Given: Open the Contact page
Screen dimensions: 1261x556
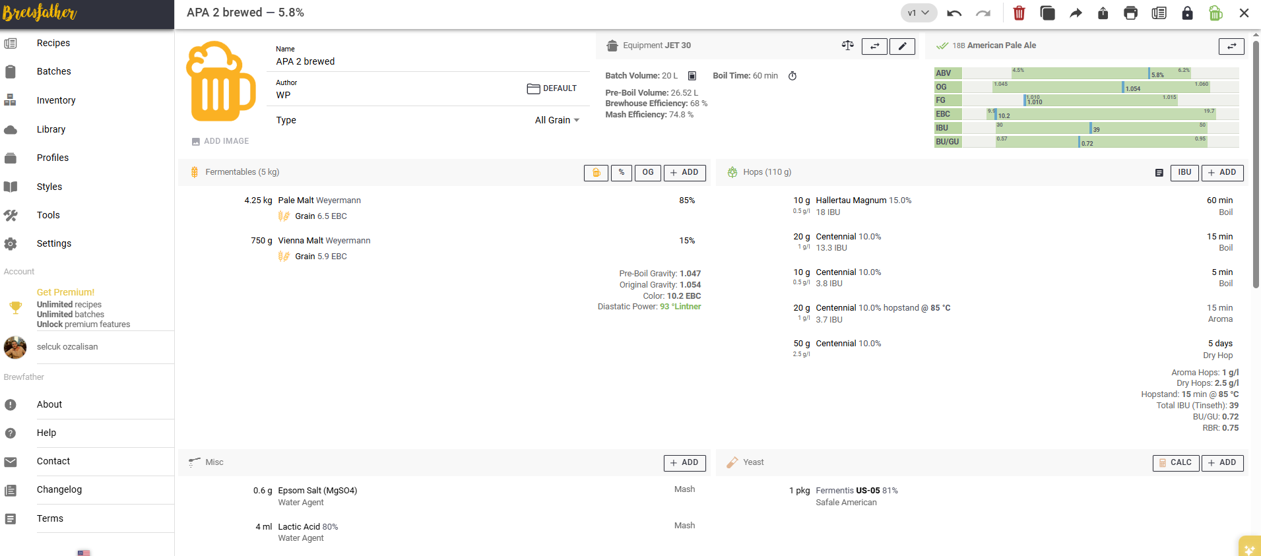Looking at the screenshot, I should pyautogui.click(x=87, y=461).
